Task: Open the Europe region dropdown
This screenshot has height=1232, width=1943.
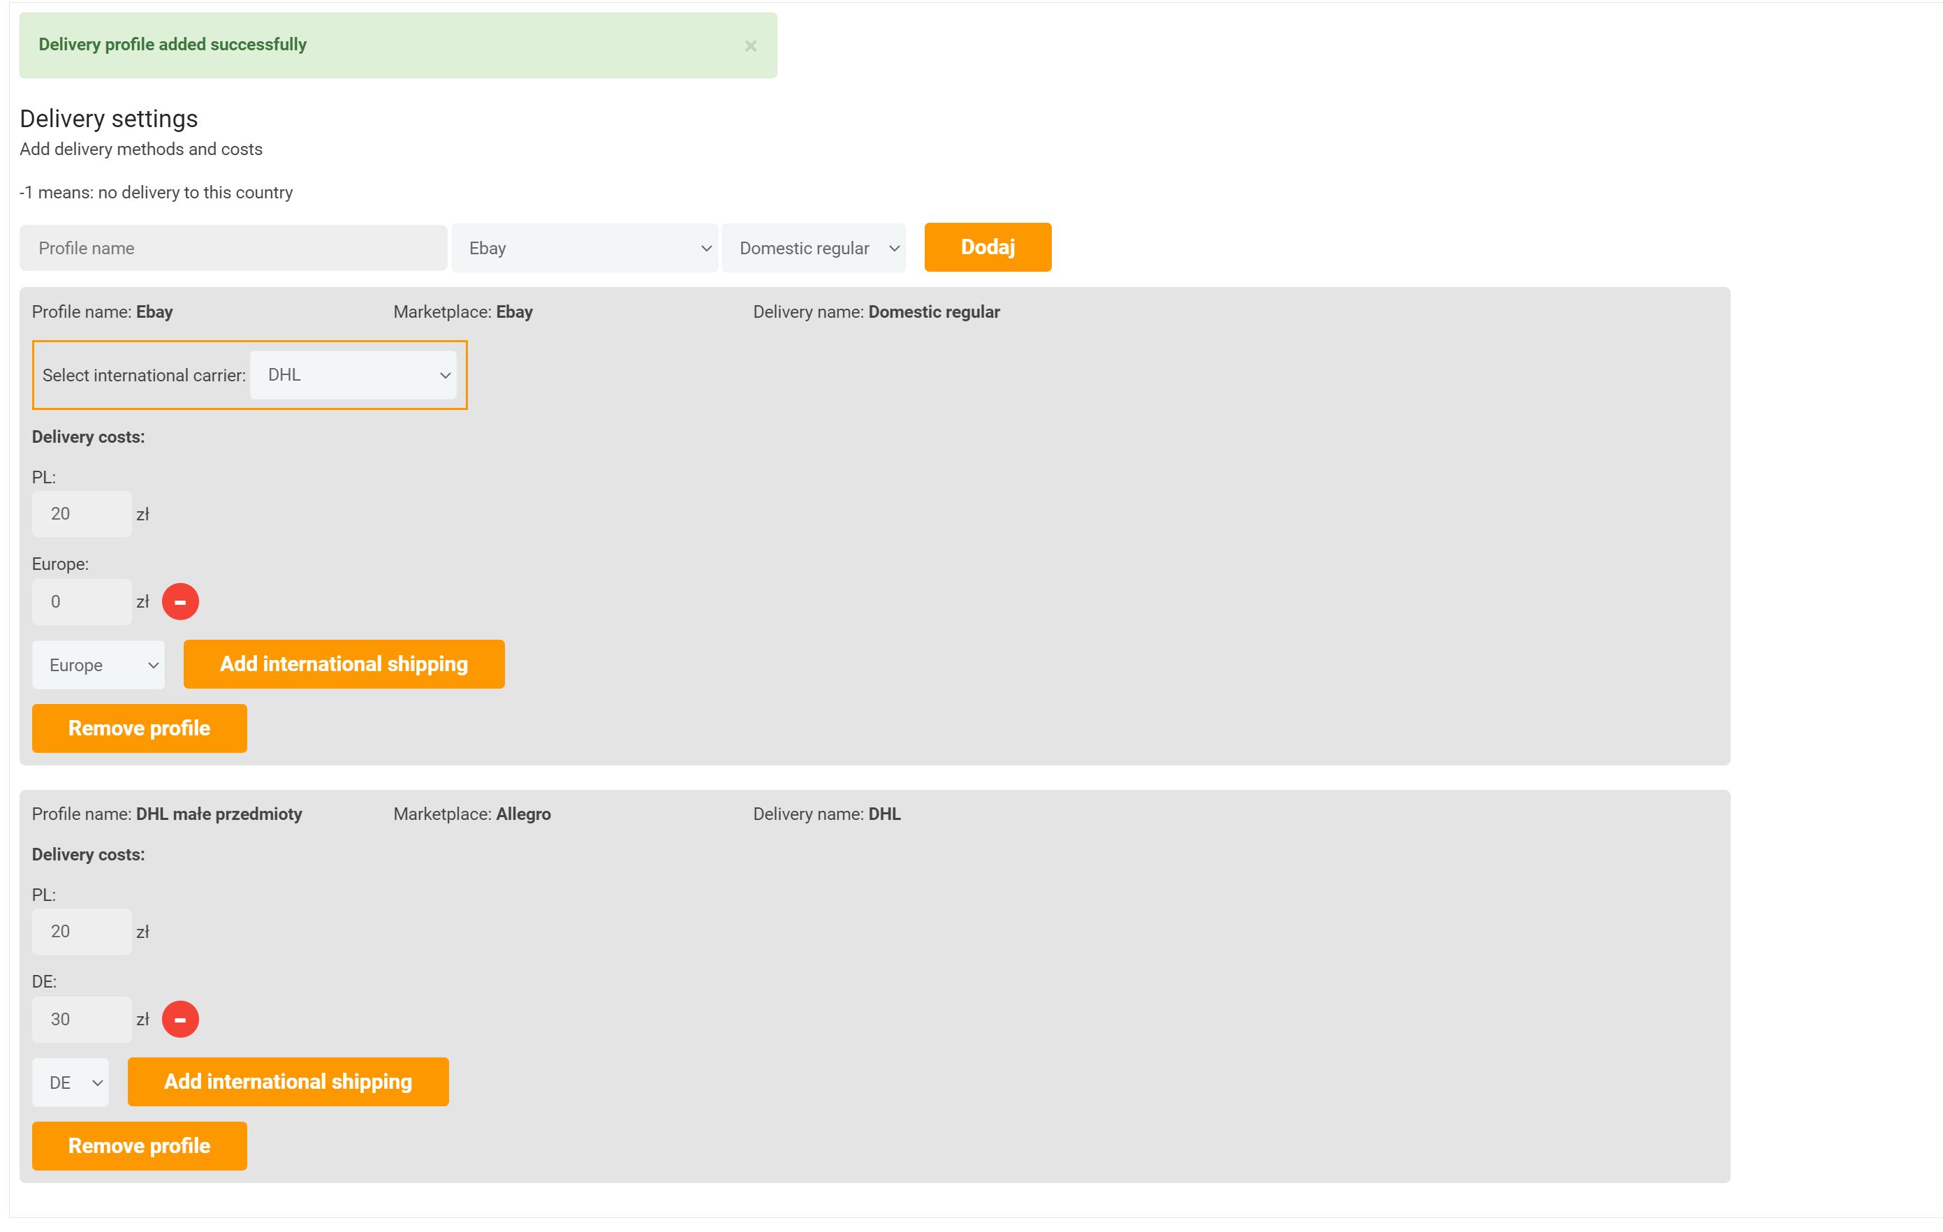Action: click(x=98, y=665)
